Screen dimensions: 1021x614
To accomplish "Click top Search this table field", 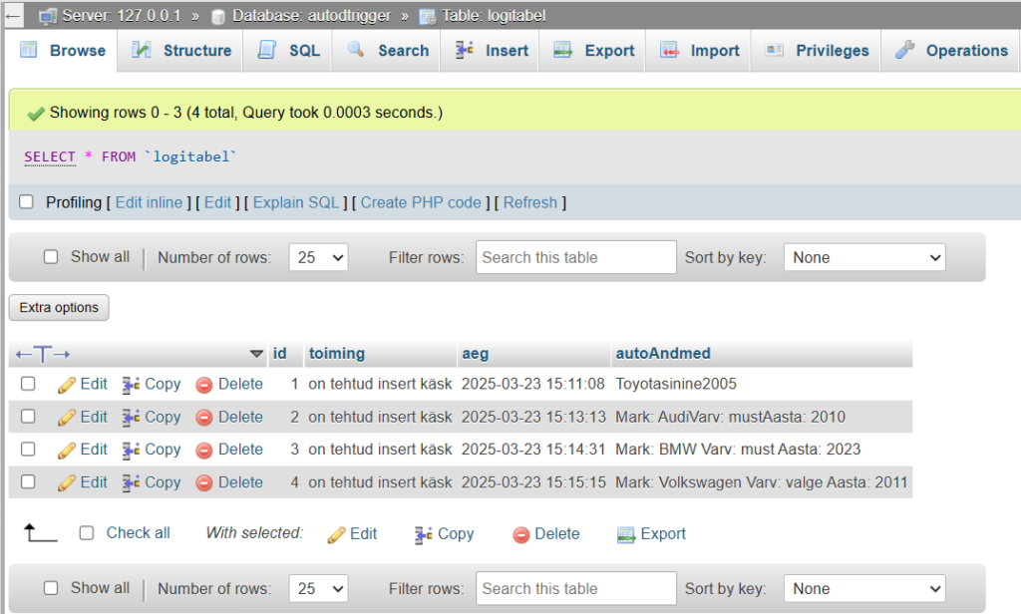I will point(576,257).
